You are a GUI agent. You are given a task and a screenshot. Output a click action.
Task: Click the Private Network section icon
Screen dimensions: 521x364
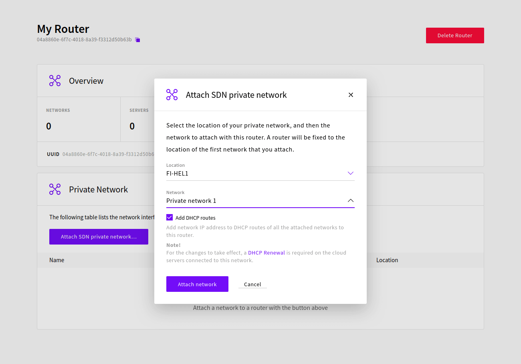[55, 189]
